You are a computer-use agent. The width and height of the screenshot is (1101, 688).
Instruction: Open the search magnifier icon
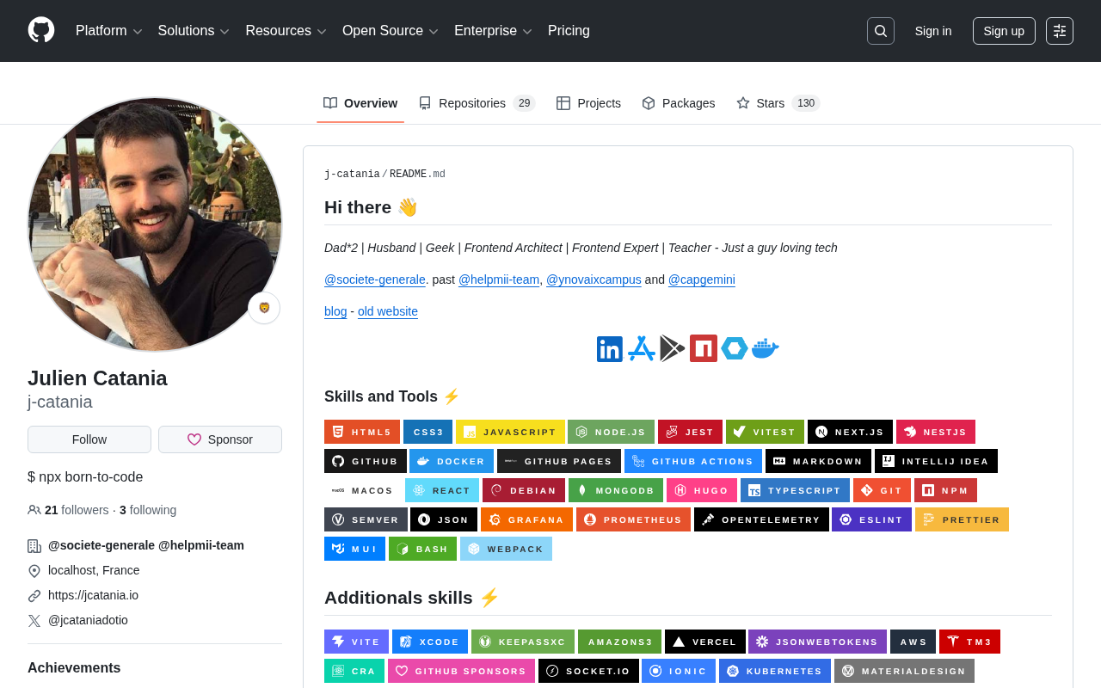click(x=881, y=31)
